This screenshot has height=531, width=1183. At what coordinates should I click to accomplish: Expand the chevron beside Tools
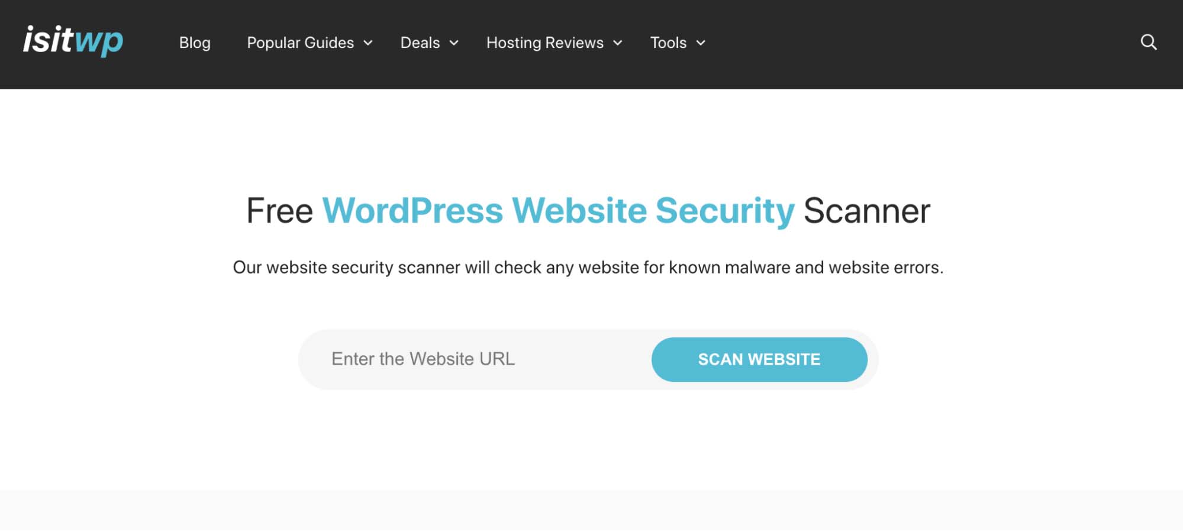click(x=701, y=43)
